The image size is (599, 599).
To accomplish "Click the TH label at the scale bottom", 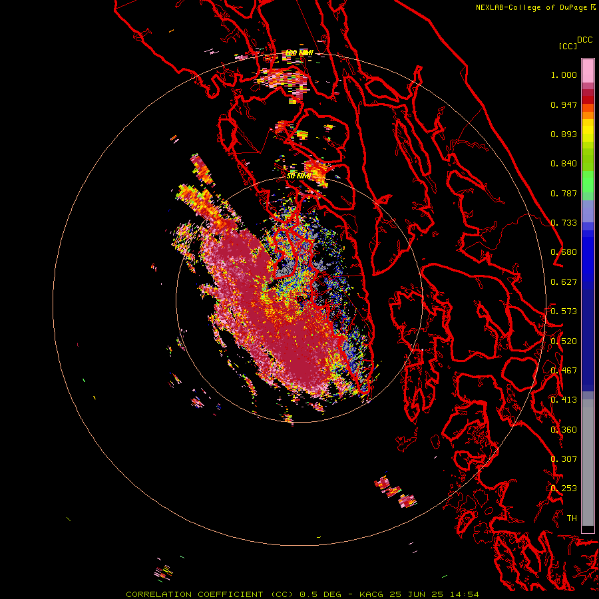I will tap(572, 518).
